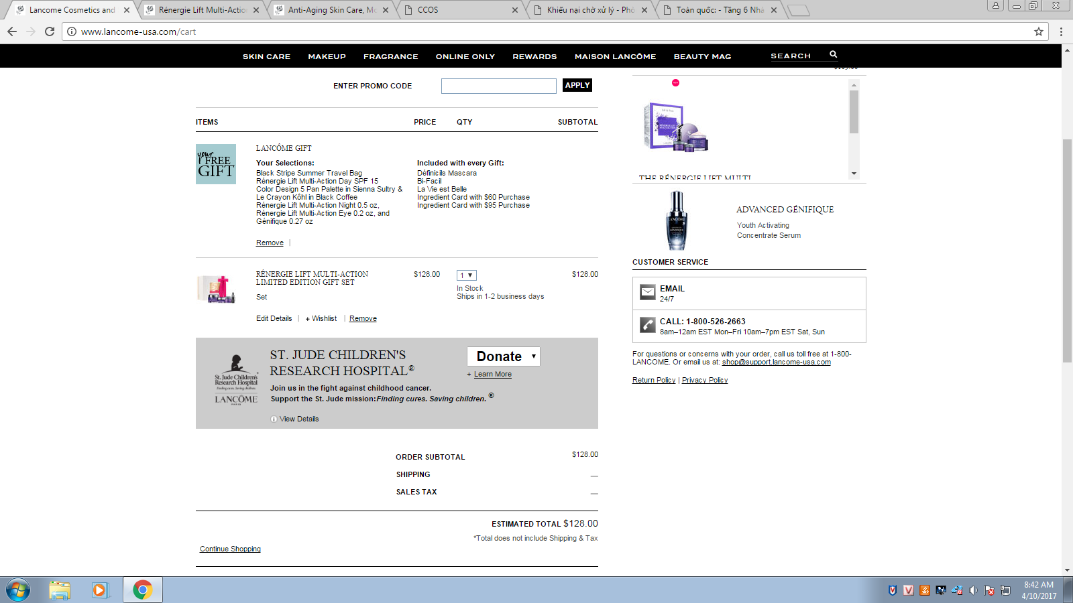The image size is (1073, 603).
Task: Click the APPLY promo button
Action: coord(577,85)
